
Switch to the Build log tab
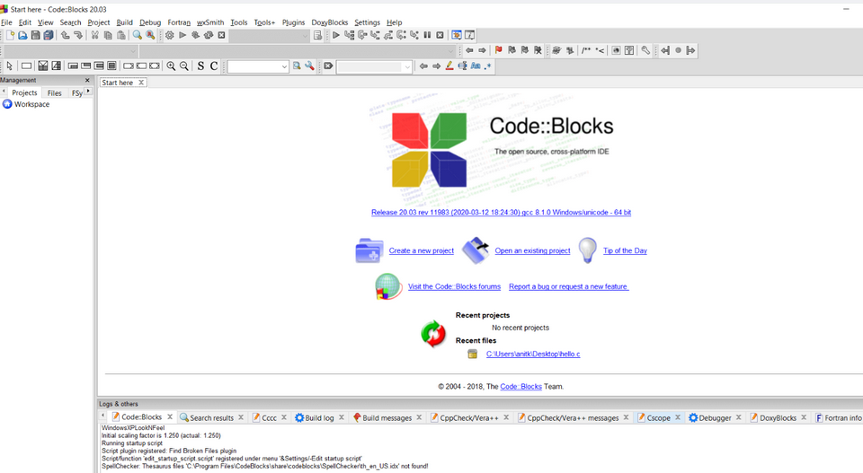pyautogui.click(x=319, y=417)
